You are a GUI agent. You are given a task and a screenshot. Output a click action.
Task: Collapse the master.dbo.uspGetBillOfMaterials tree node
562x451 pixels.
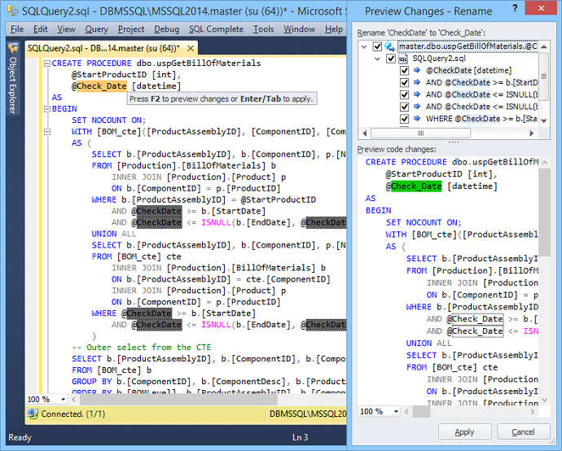point(364,46)
